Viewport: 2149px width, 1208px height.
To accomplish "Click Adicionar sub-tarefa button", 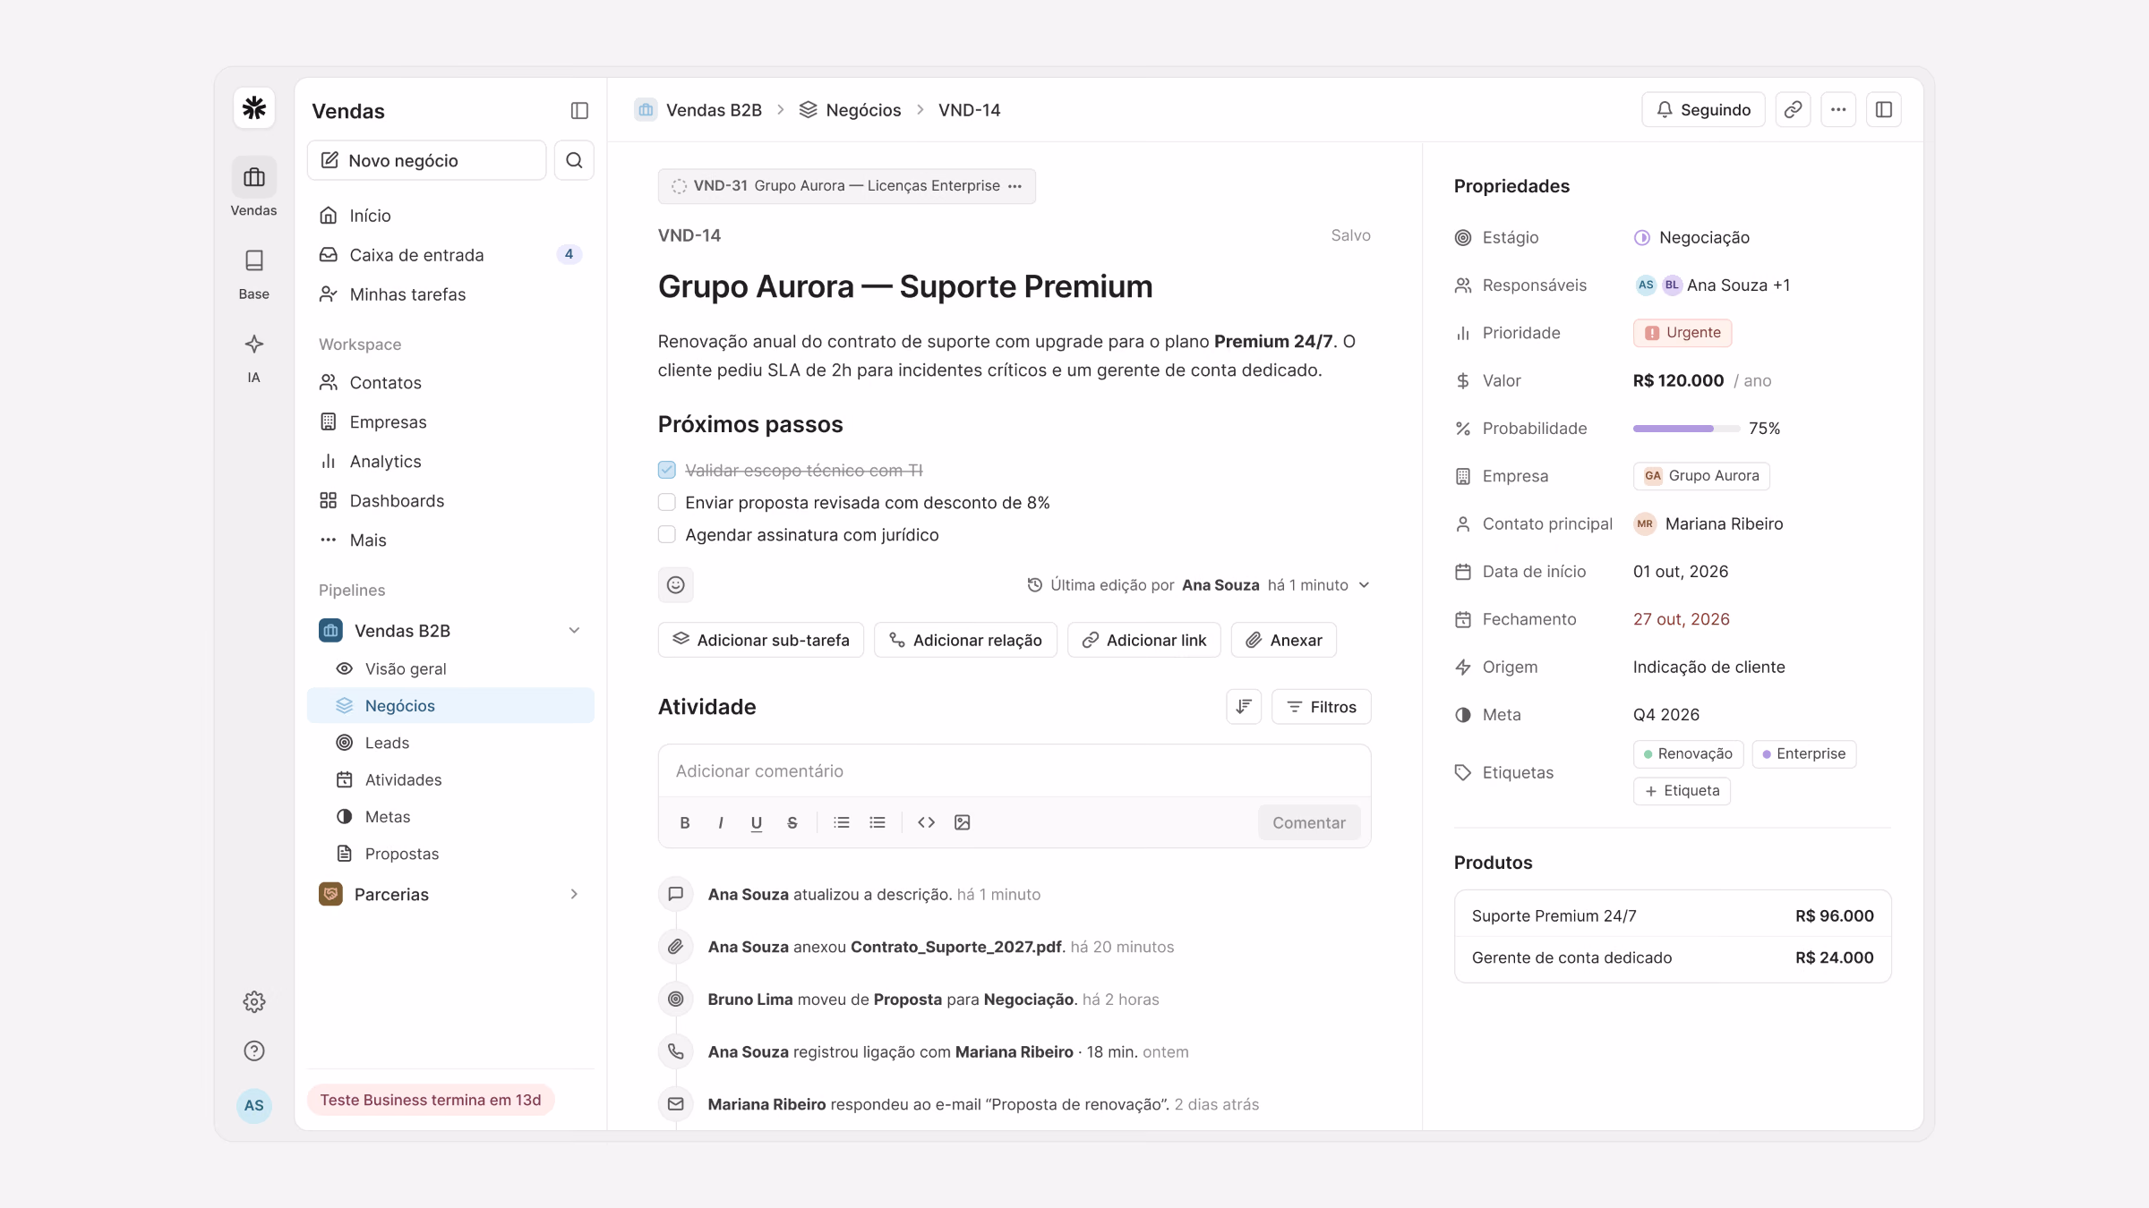I will click(761, 640).
